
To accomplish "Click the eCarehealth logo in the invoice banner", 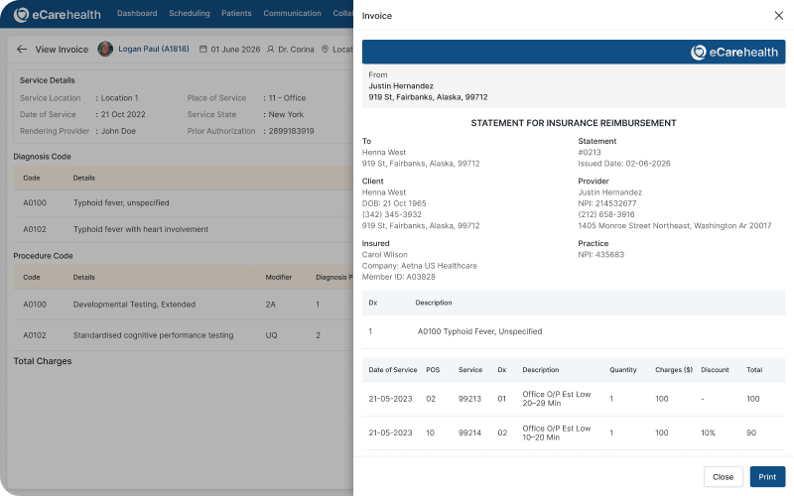I will click(734, 53).
